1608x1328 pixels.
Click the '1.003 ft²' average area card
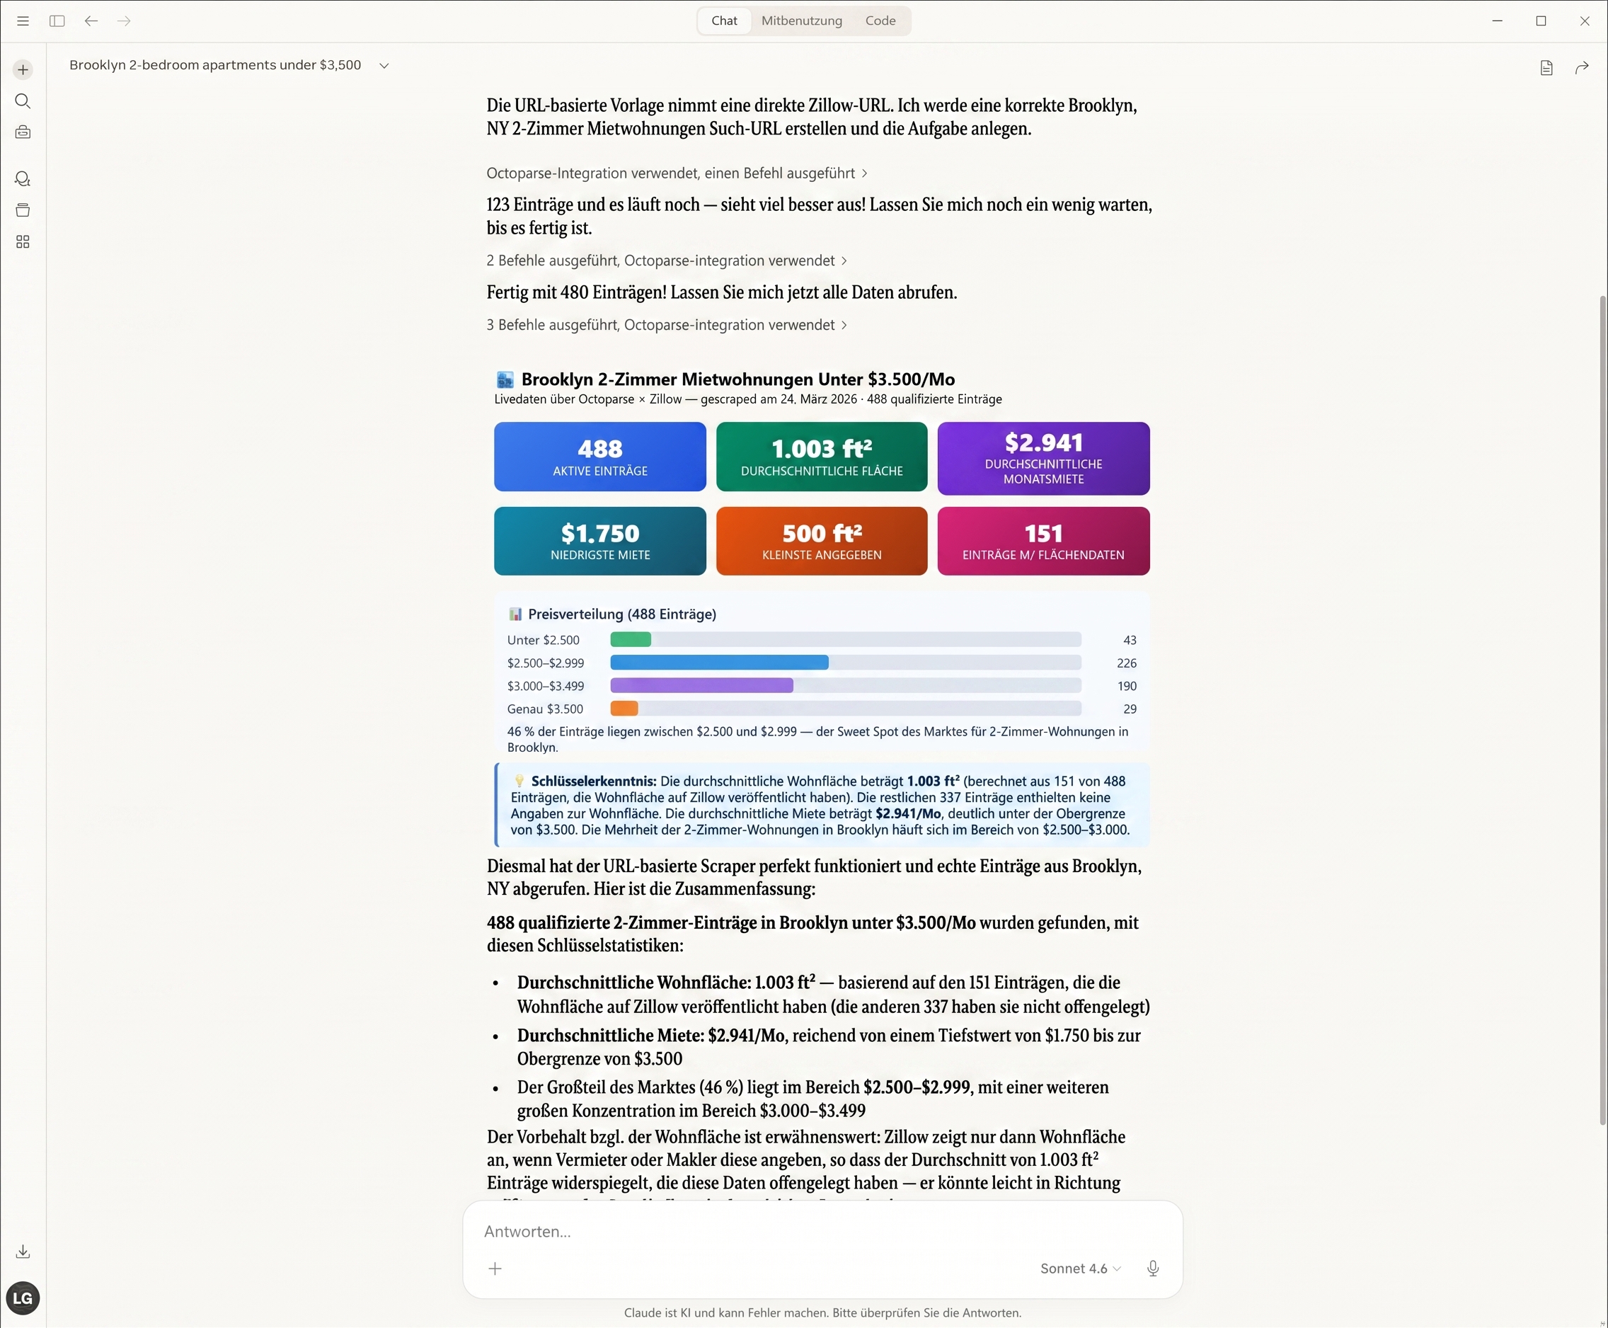coord(822,457)
